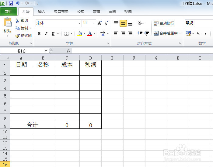Toggle top vertical alignment
213x167 pixels.
pyautogui.click(x=116, y=23)
